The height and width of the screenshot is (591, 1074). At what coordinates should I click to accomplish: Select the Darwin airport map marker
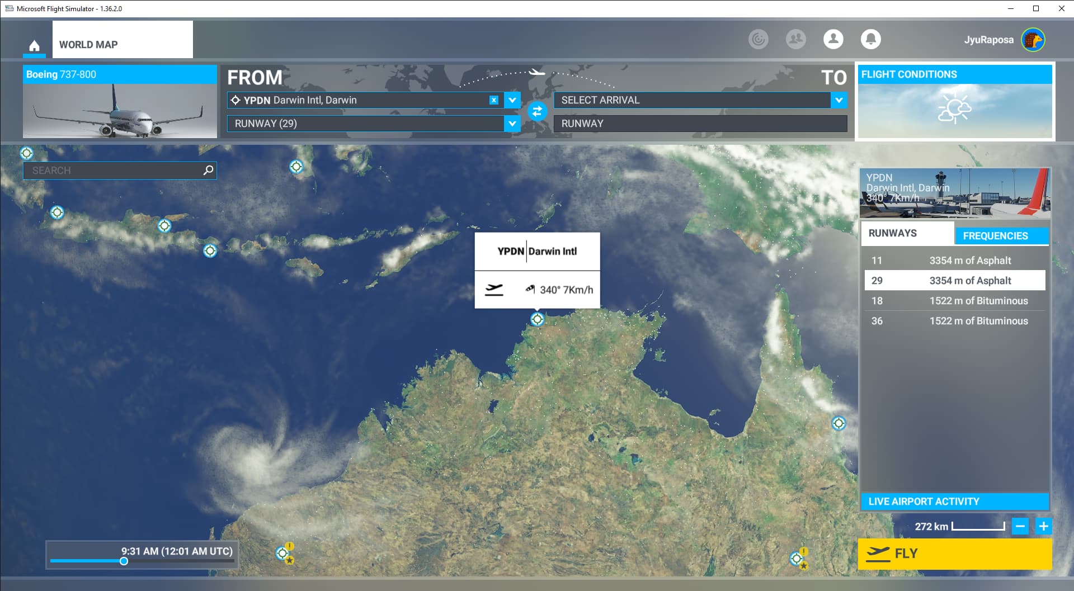pos(537,319)
